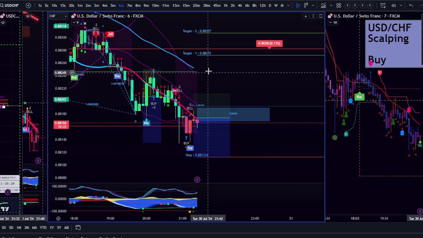
Task: Switch to the 5m timeframe
Action: (x=113, y=5)
